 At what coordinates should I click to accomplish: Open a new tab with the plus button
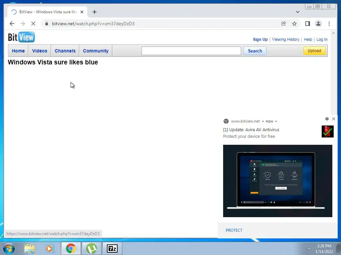tap(94, 12)
